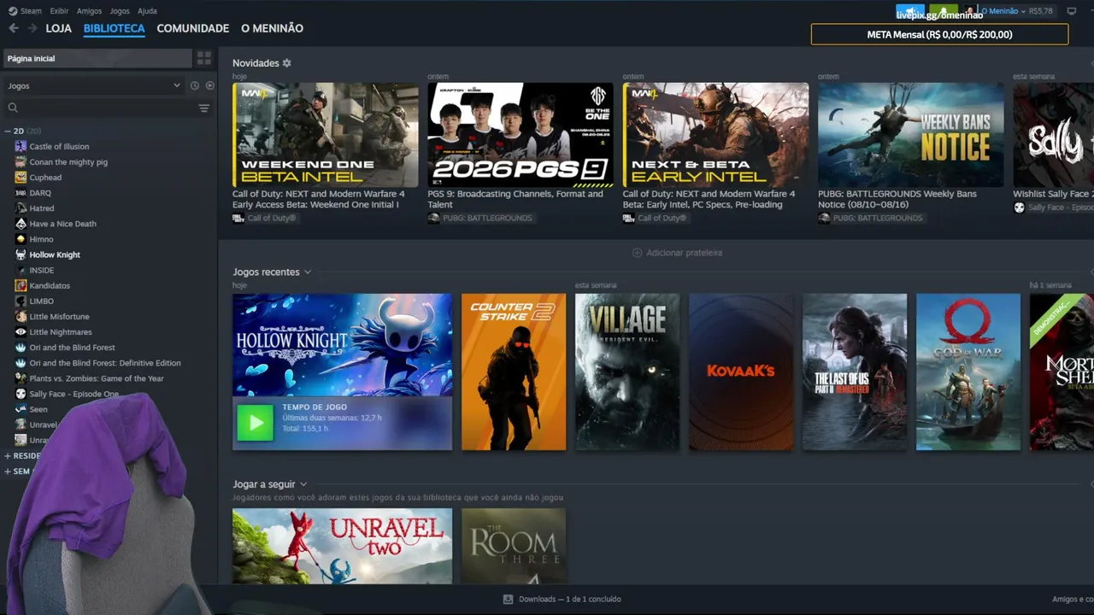Click the Plants vs. Zombies game icon

pyautogui.click(x=21, y=378)
